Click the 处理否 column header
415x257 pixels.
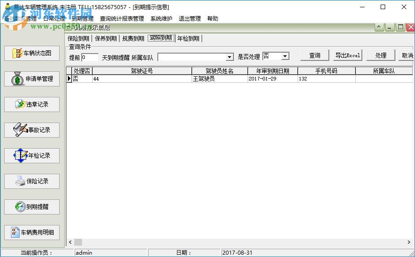[82, 71]
